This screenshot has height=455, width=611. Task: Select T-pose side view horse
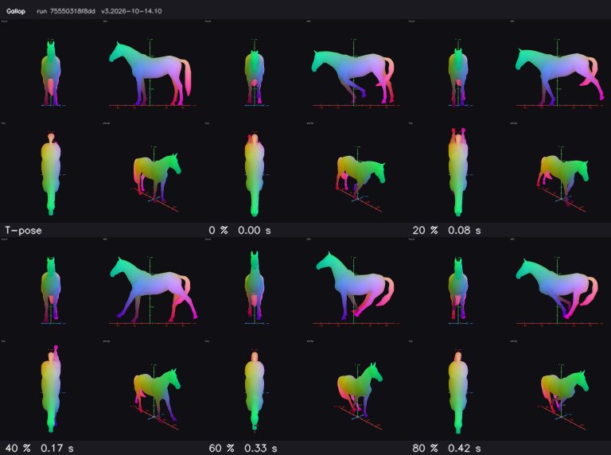pos(150,74)
